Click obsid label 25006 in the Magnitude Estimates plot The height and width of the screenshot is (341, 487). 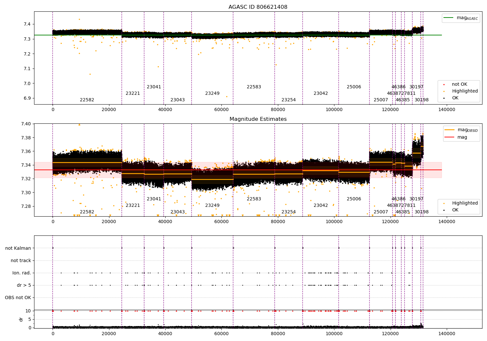pos(354,199)
